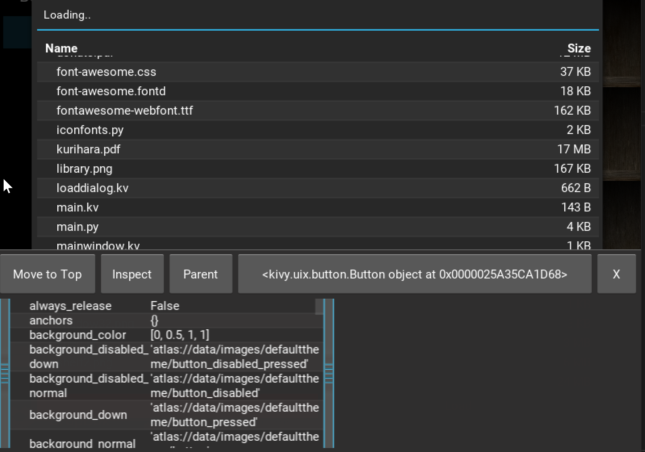The width and height of the screenshot is (645, 452).
Task: Toggle the Inspect mode button
Action: (x=132, y=274)
